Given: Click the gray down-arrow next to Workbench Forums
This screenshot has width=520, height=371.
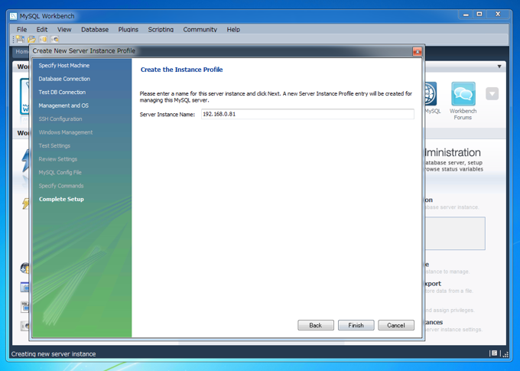Looking at the screenshot, I should click(492, 93).
